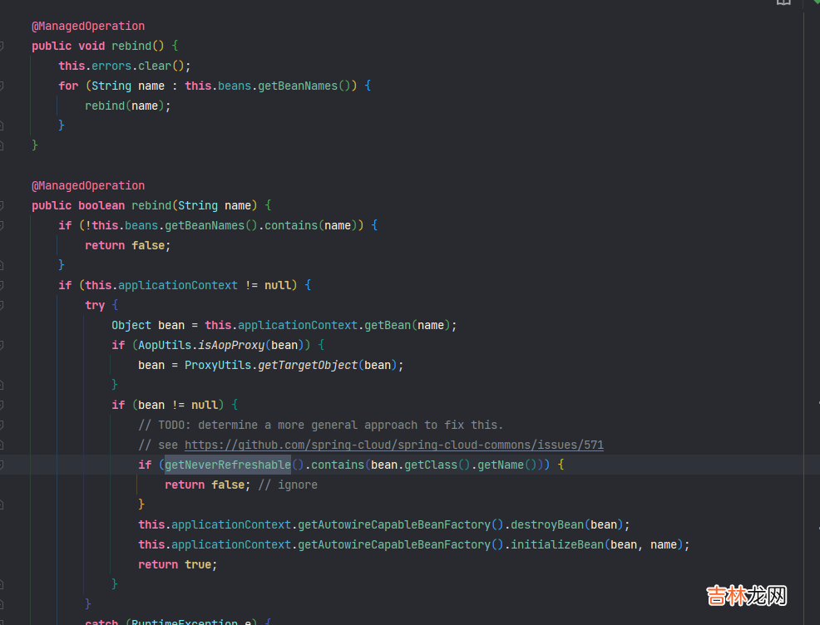
Task: Fold the if applicationContext != null block
Action: pos(2,285)
